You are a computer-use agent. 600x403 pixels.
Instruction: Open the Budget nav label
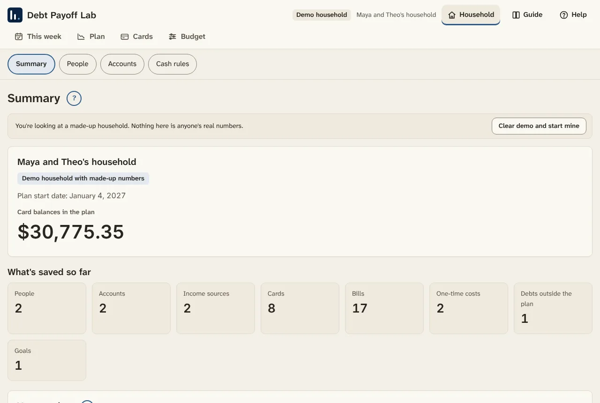pos(193,37)
